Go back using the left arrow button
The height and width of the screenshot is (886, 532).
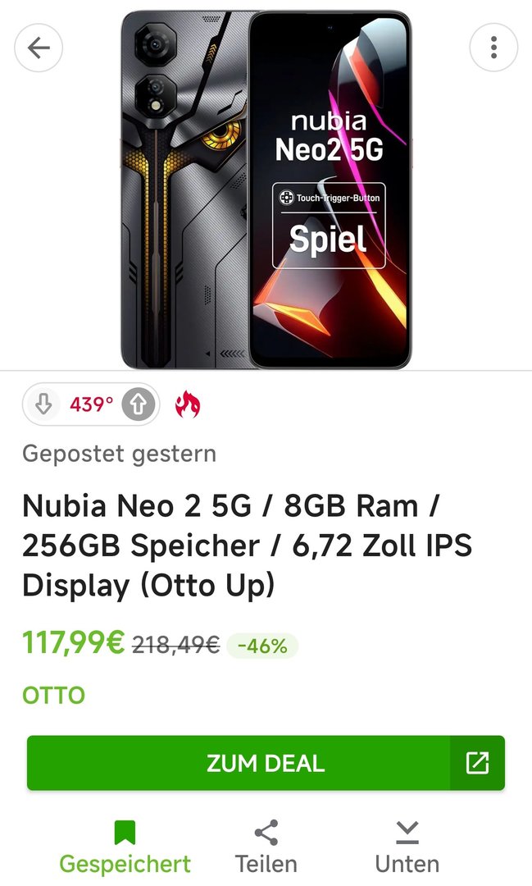pyautogui.click(x=39, y=48)
